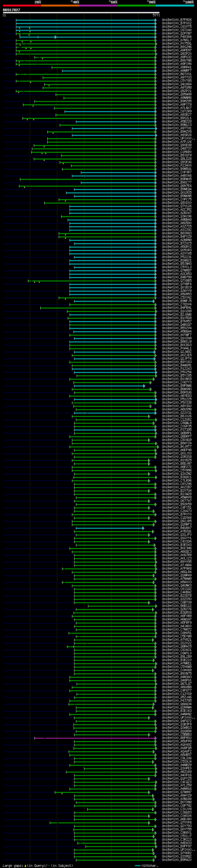
Task: Select the UniRef100_B9P8W6 label
Action: (x=177, y=386)
